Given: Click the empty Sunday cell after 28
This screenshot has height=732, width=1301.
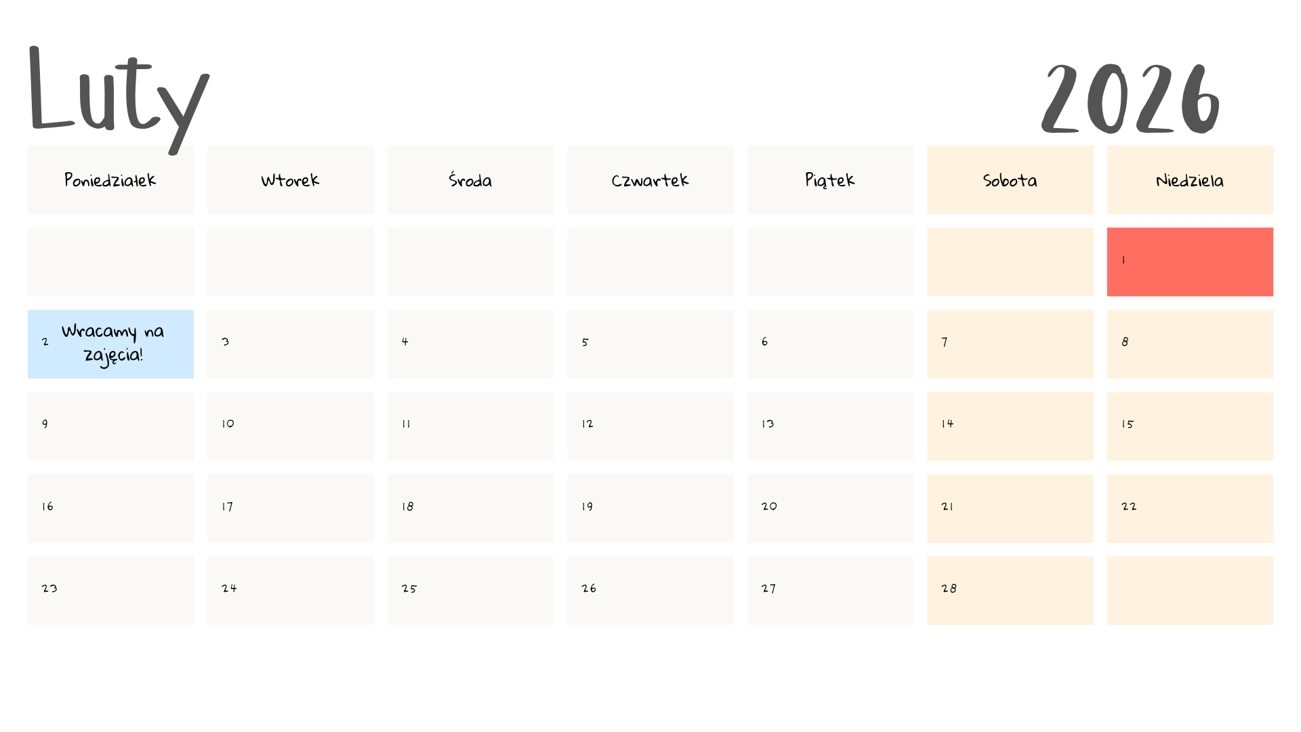Looking at the screenshot, I should pos(1190,590).
